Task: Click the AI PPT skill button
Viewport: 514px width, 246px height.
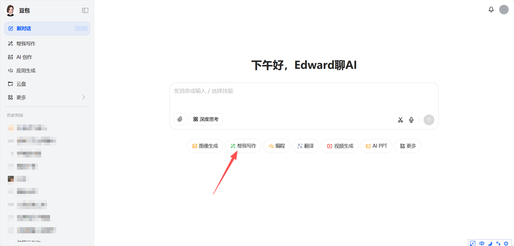Action: (x=377, y=146)
